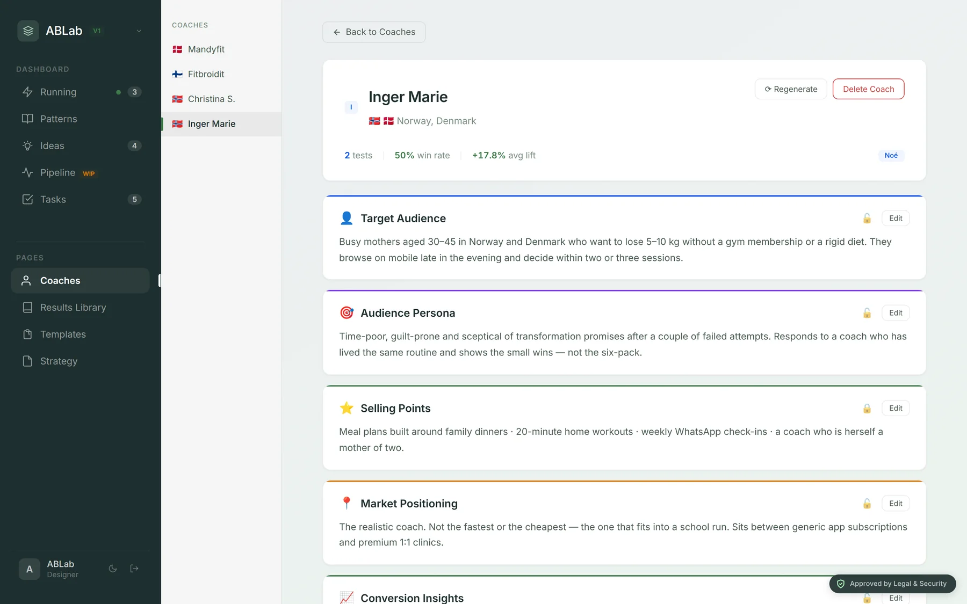The height and width of the screenshot is (604, 967).
Task: Toggle the Selling Points lock
Action: (x=867, y=409)
